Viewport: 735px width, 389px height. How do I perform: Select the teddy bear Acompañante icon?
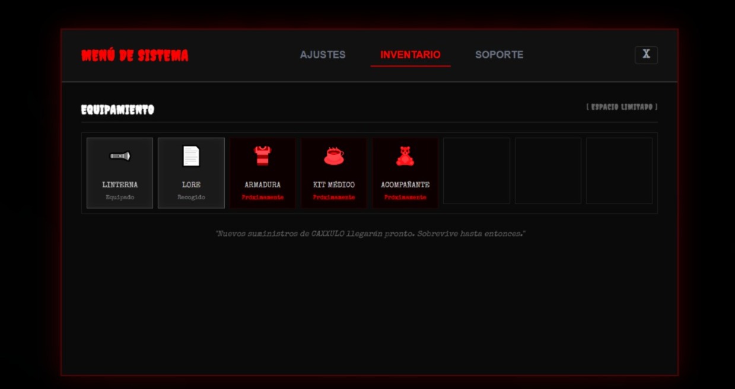pyautogui.click(x=405, y=156)
